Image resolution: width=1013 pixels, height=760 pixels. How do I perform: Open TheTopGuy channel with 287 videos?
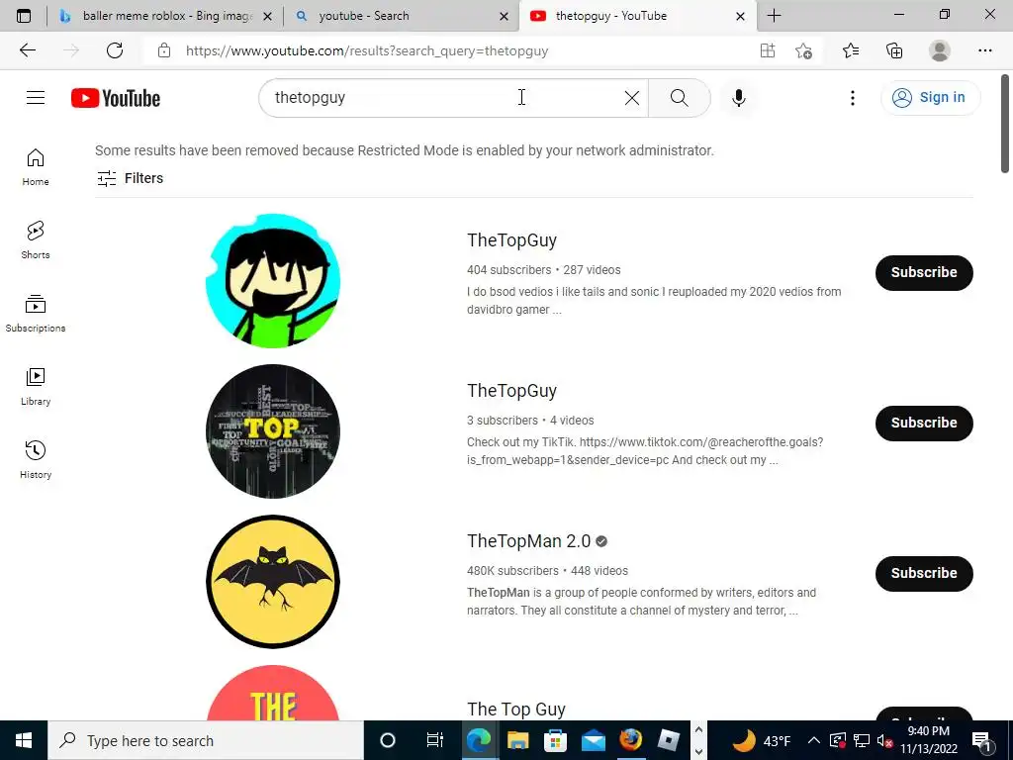[511, 240]
